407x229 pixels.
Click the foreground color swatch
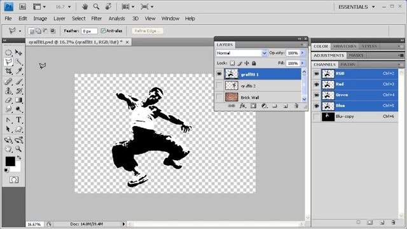[x=10, y=161]
